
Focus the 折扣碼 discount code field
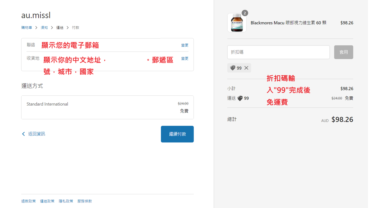[x=278, y=52]
